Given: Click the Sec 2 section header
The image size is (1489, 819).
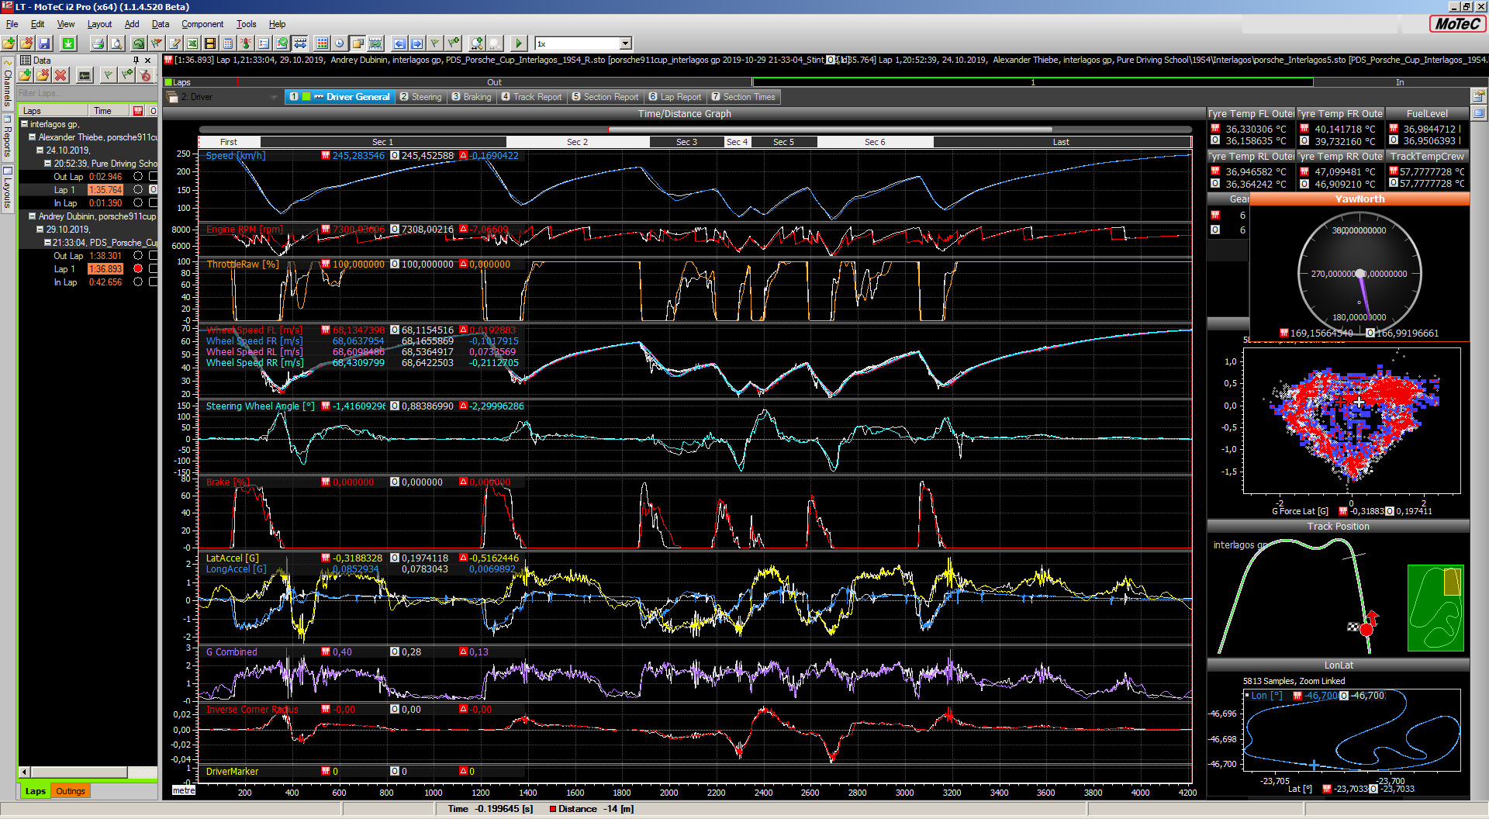Looking at the screenshot, I should (577, 142).
